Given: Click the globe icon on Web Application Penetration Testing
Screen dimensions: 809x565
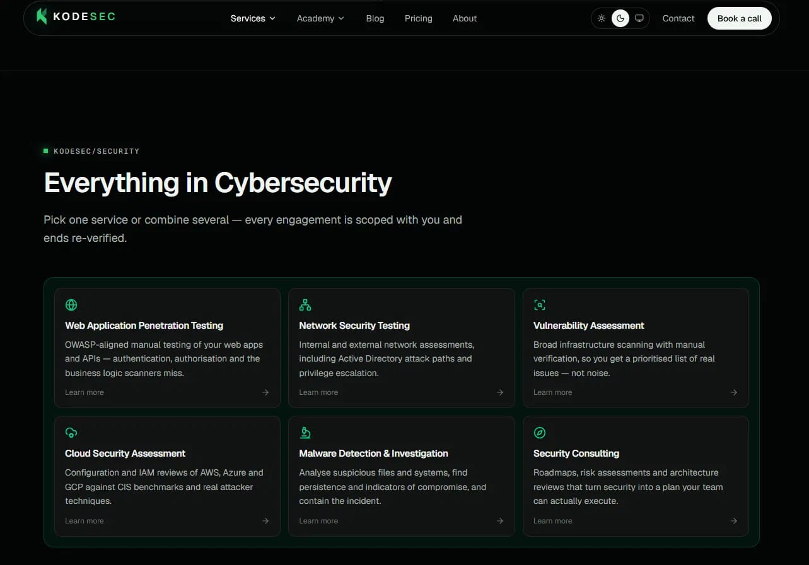Looking at the screenshot, I should pyautogui.click(x=71, y=305).
